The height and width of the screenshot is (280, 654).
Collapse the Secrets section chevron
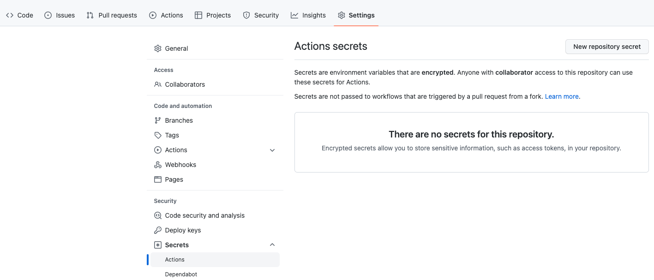(272, 245)
